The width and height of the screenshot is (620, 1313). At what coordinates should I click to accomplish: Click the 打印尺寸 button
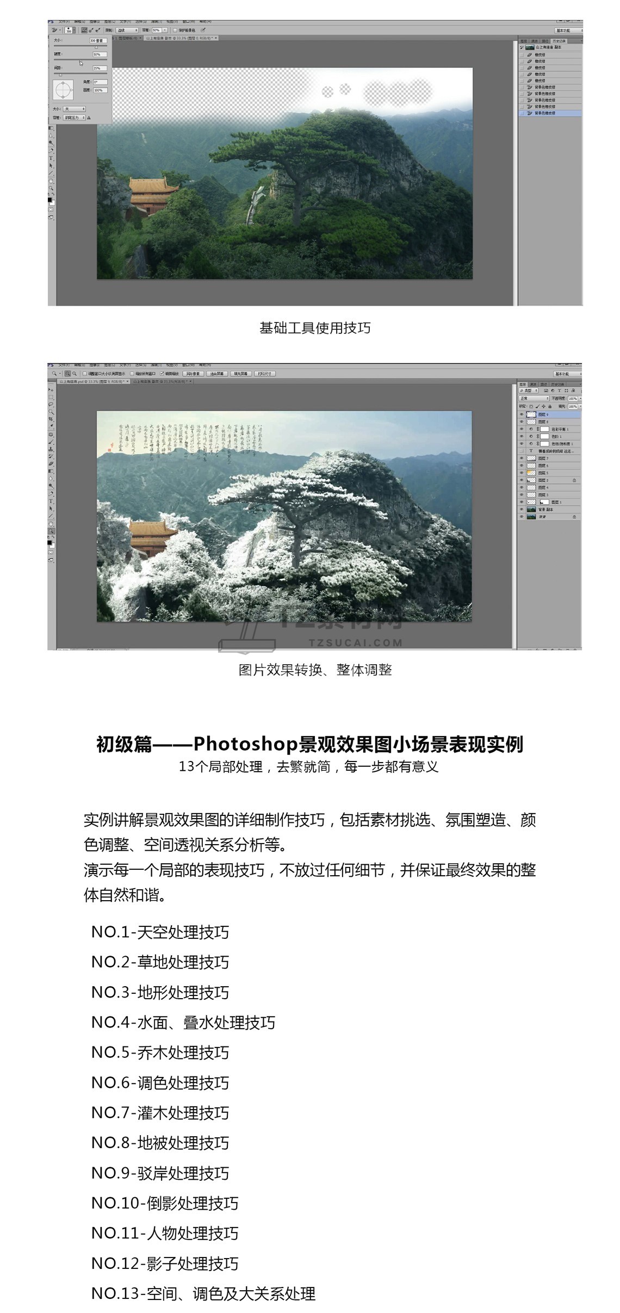click(265, 374)
